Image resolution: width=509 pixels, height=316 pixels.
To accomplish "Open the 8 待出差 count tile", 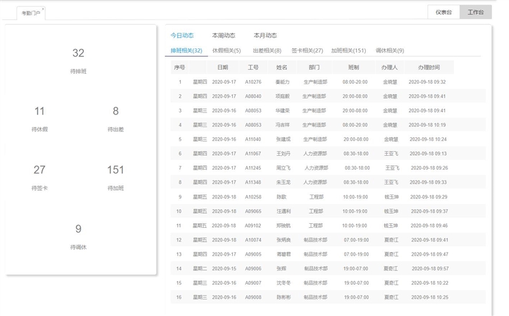I will pos(116,118).
